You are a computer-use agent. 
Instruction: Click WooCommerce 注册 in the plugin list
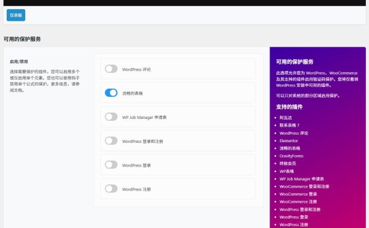(x=298, y=202)
